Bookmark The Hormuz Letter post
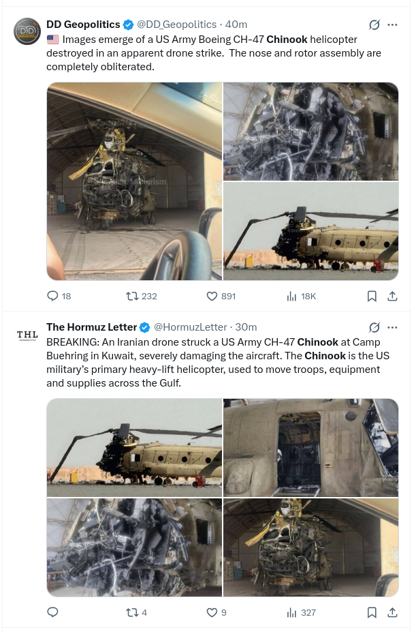416x632 pixels. [372, 613]
